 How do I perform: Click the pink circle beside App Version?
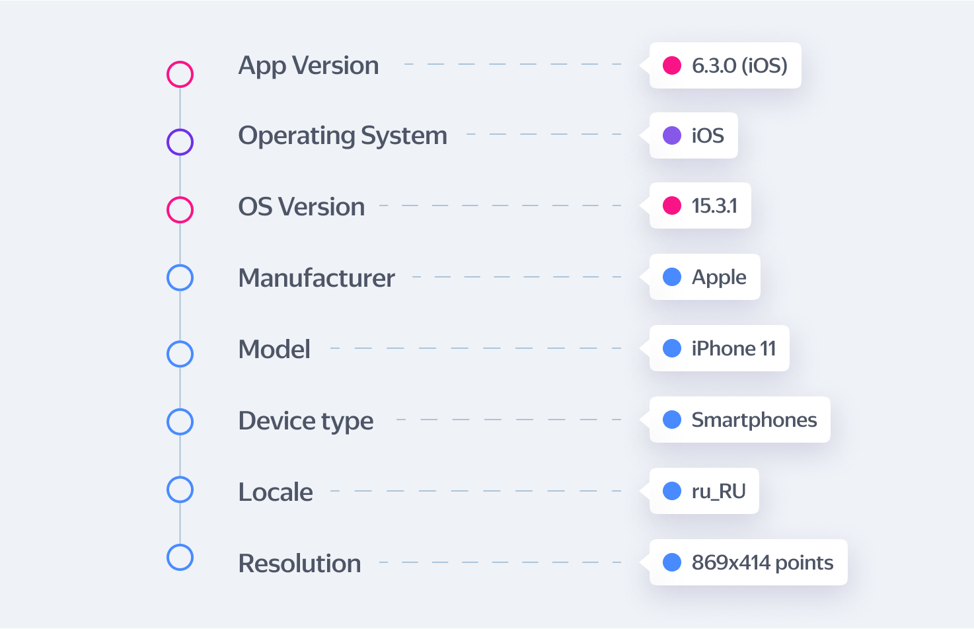coord(180,74)
